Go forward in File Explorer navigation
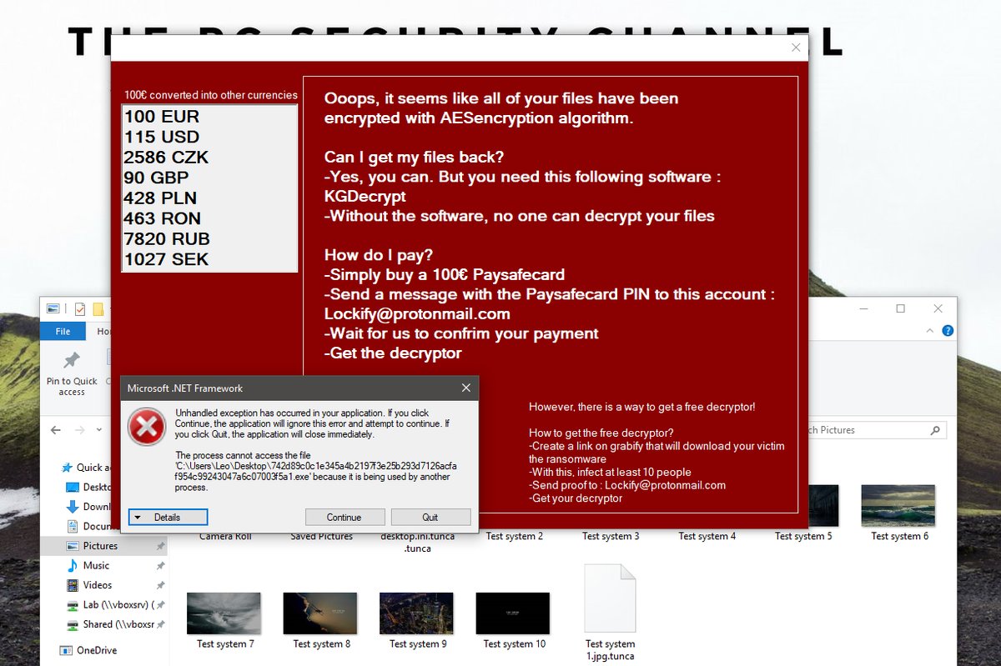Viewport: 1001px width, 666px height. [x=79, y=430]
